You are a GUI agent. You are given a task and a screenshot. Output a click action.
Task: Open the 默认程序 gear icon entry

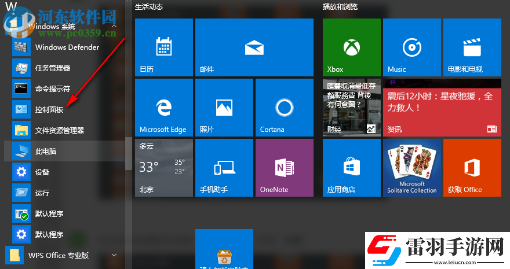[21, 234]
